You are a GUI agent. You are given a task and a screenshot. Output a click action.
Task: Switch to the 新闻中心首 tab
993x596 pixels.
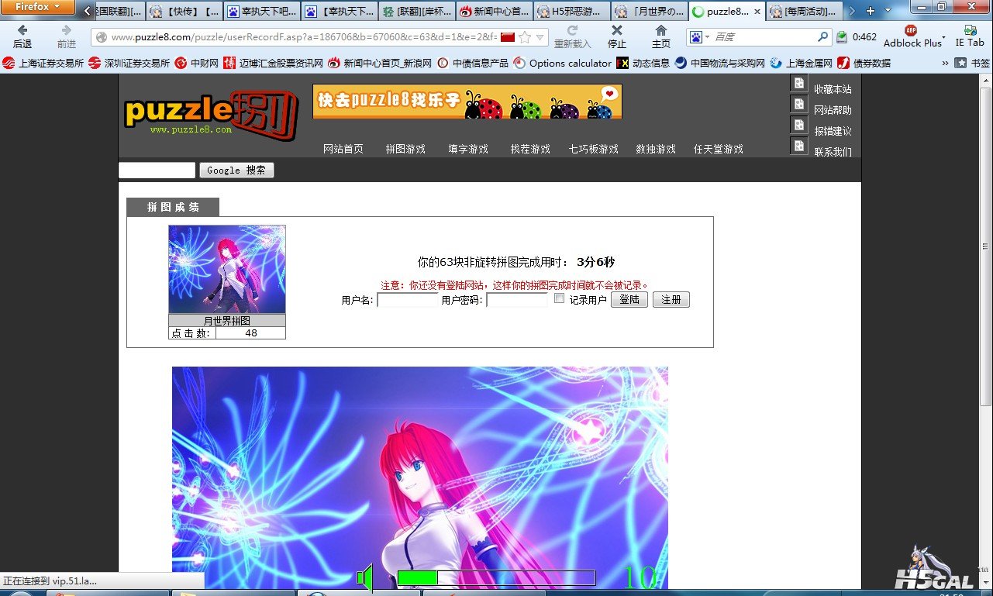(x=495, y=12)
